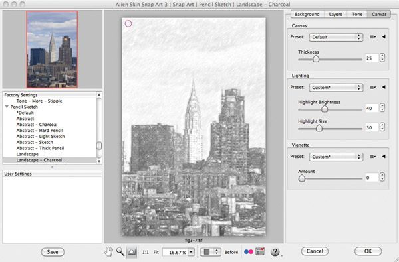Image resolution: width=399 pixels, height=262 pixels.
Task: Click Canvas section collapse arrow
Action: (x=384, y=36)
